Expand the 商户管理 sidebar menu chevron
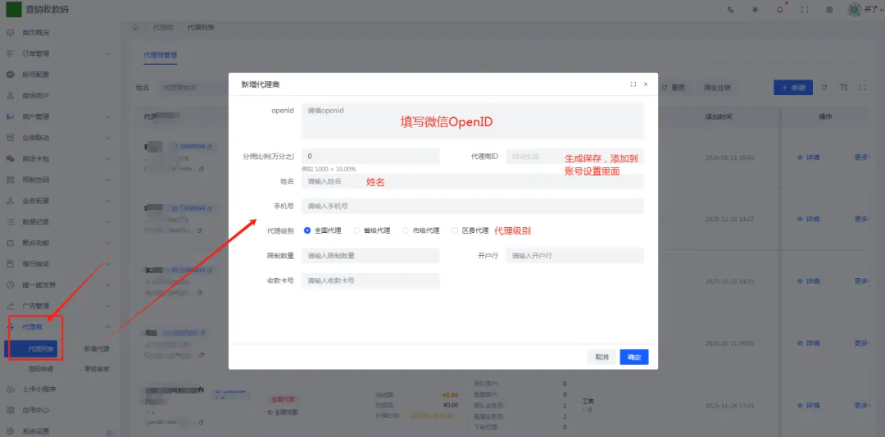The width and height of the screenshot is (885, 437). click(x=108, y=117)
